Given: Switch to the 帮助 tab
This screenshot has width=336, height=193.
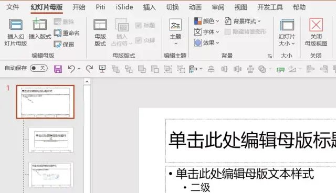Looking at the screenshot, I should (299, 7).
